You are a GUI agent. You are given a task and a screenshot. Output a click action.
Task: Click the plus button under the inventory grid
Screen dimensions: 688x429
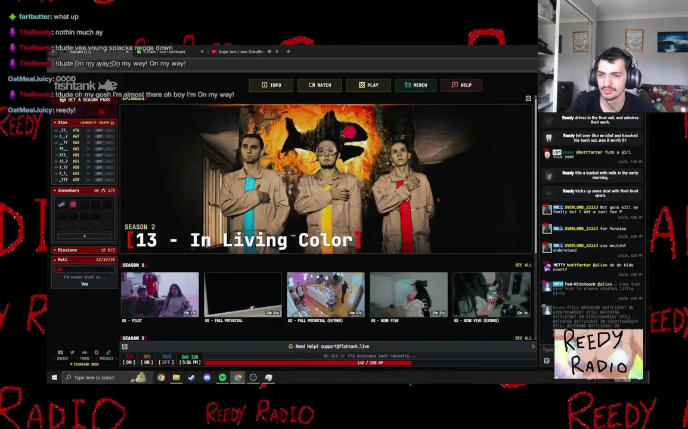pyautogui.click(x=84, y=236)
